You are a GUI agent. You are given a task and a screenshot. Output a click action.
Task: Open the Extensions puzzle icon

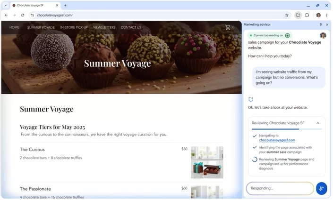pos(307,15)
